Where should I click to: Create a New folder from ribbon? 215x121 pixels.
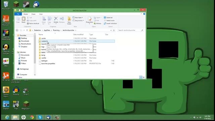[69, 21]
